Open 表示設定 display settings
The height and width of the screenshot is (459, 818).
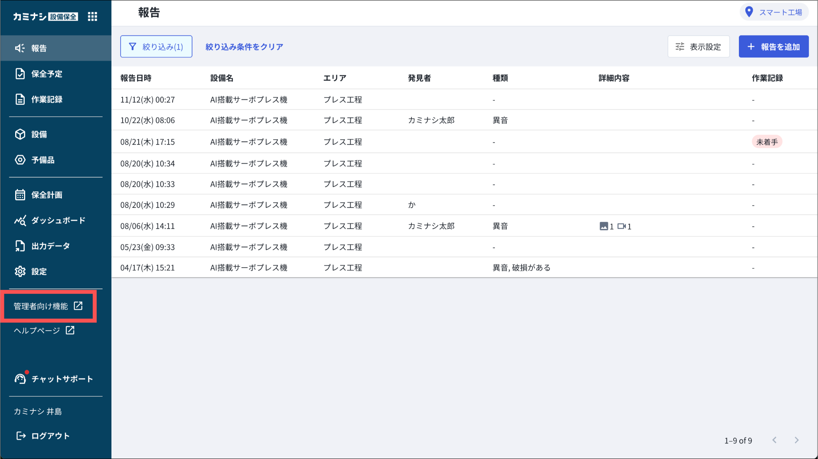[x=698, y=47]
